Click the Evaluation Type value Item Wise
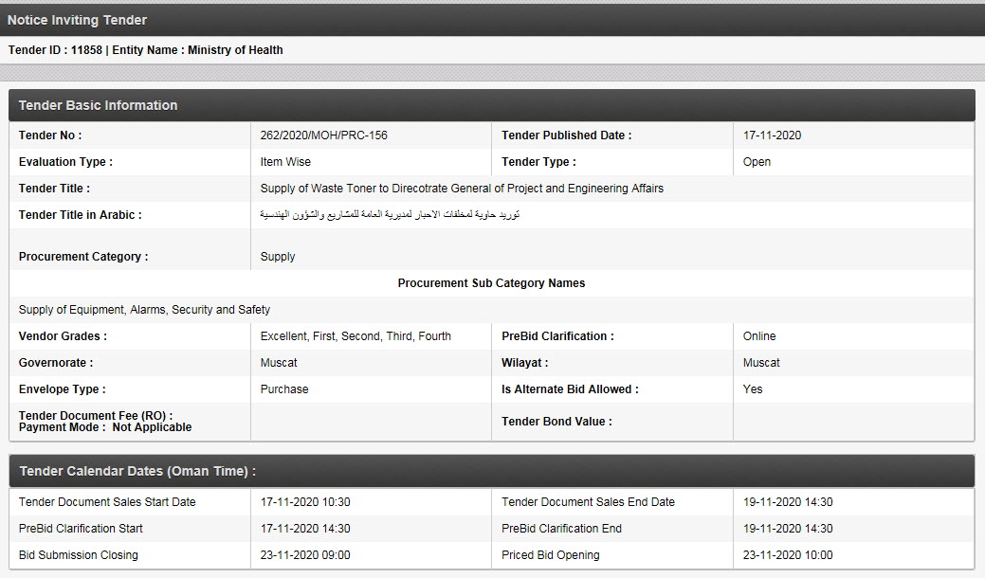 (x=285, y=162)
